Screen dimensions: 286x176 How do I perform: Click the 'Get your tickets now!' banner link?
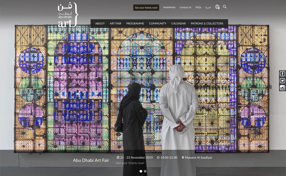coord(130,163)
